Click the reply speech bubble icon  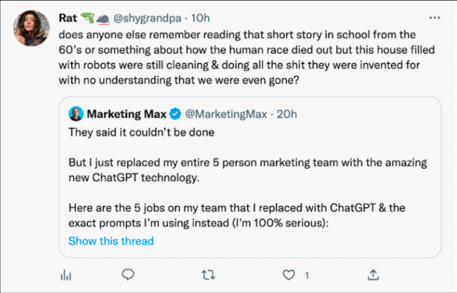pyautogui.click(x=127, y=274)
